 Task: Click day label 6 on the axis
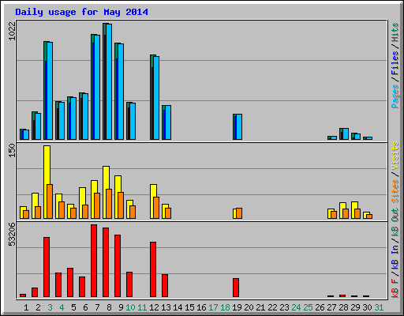(x=85, y=307)
